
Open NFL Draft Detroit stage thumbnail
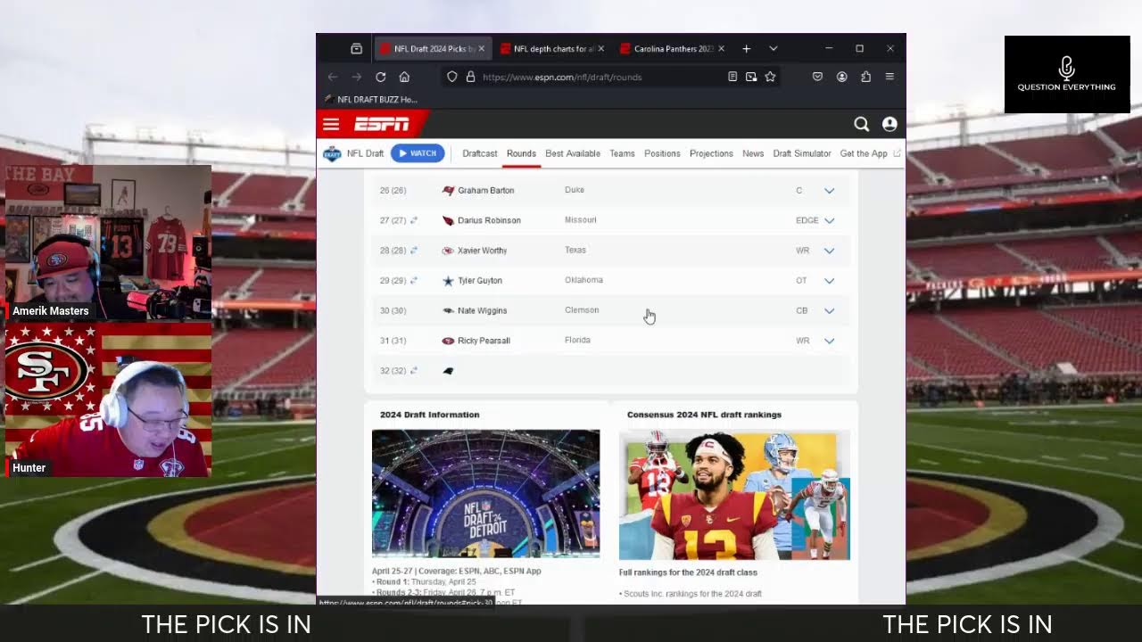485,494
